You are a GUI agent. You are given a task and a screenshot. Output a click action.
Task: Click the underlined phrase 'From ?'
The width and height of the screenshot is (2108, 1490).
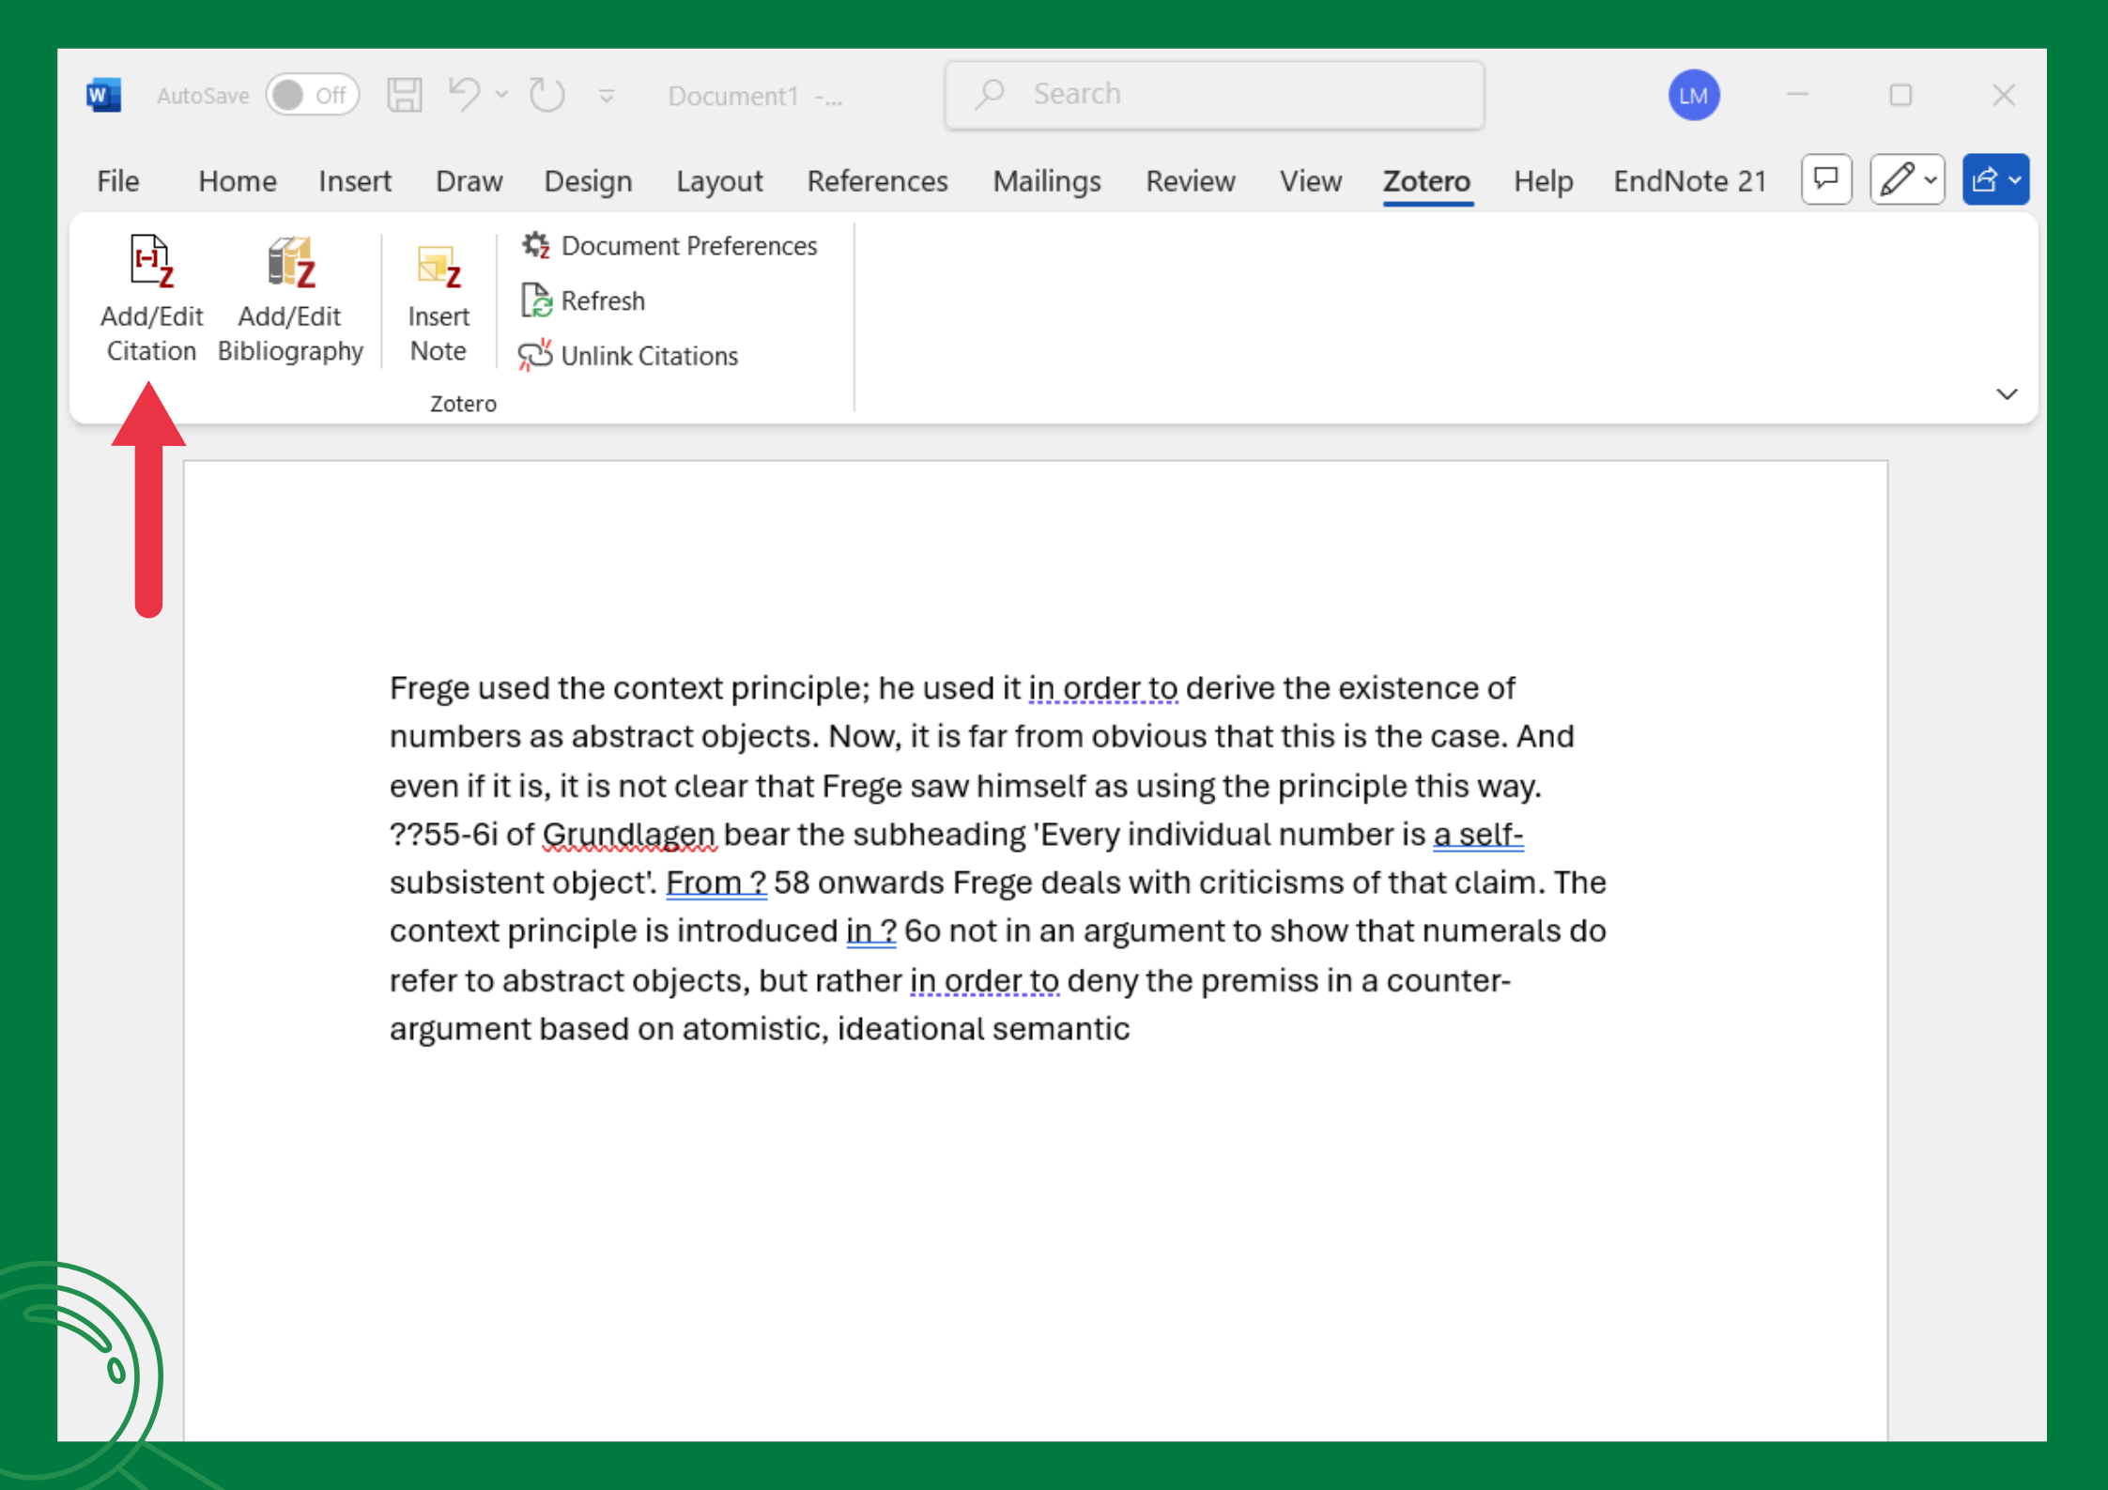point(716,883)
